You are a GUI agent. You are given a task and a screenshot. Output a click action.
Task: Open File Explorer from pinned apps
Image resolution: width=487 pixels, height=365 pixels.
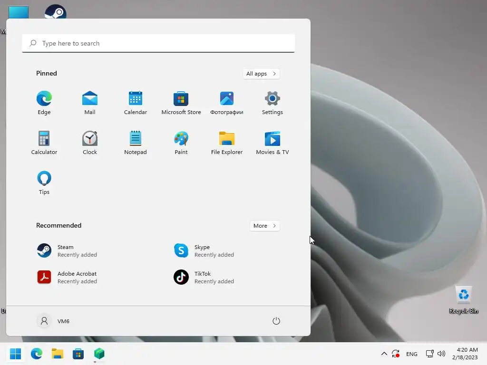point(227,143)
